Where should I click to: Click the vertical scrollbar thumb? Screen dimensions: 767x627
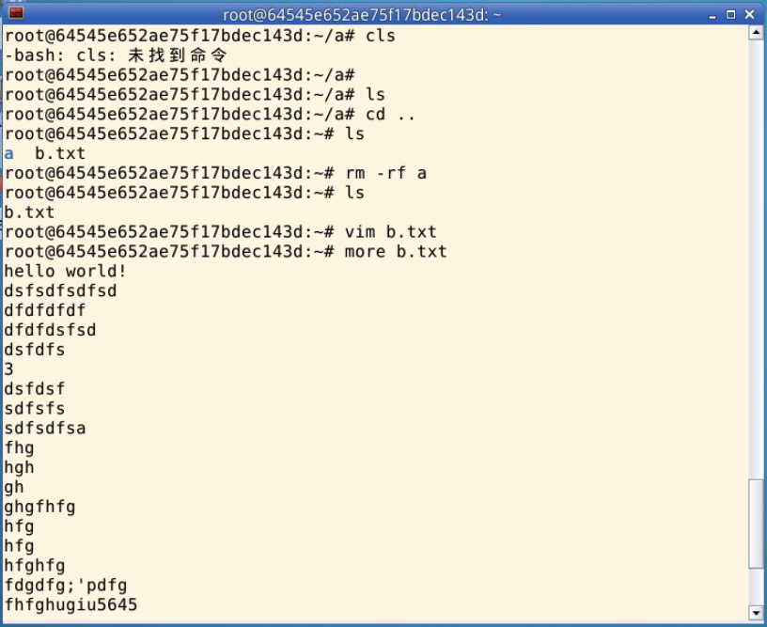click(x=756, y=523)
